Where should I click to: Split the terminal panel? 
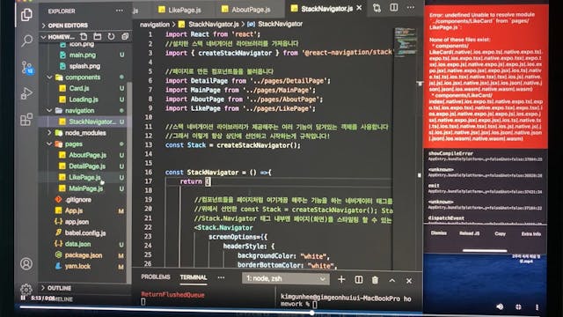coord(358,280)
